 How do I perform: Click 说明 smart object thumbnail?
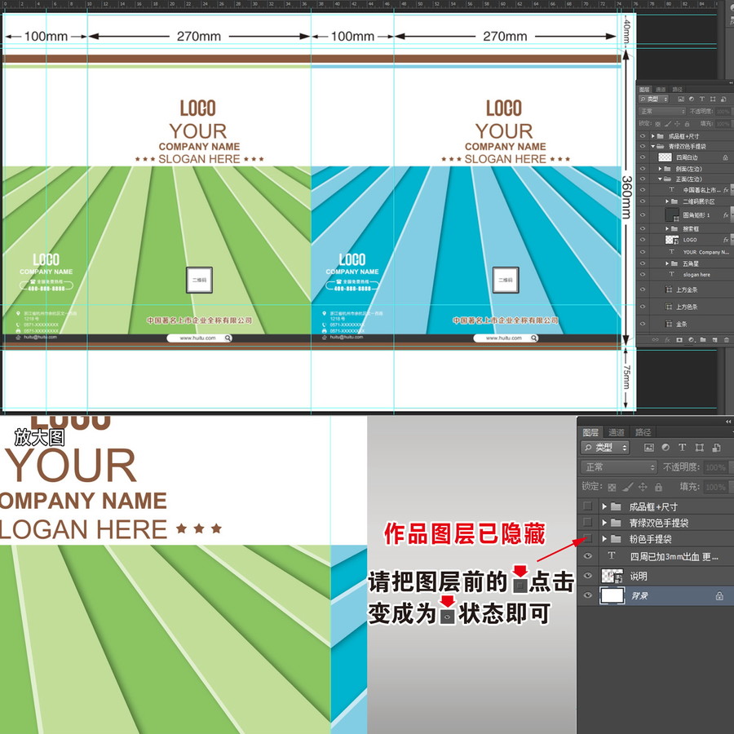tap(612, 577)
